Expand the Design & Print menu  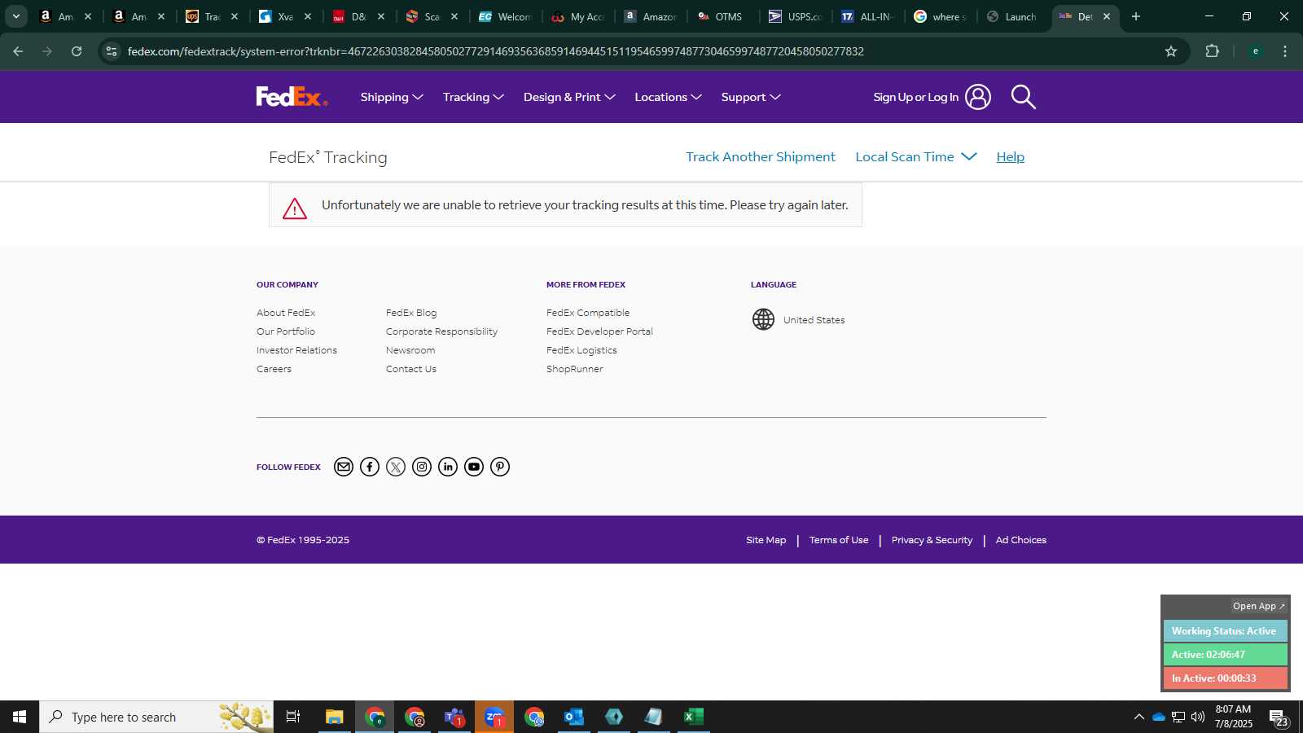click(569, 97)
